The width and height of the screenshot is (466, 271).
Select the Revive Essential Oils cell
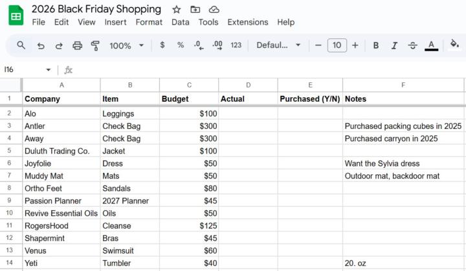click(x=61, y=213)
